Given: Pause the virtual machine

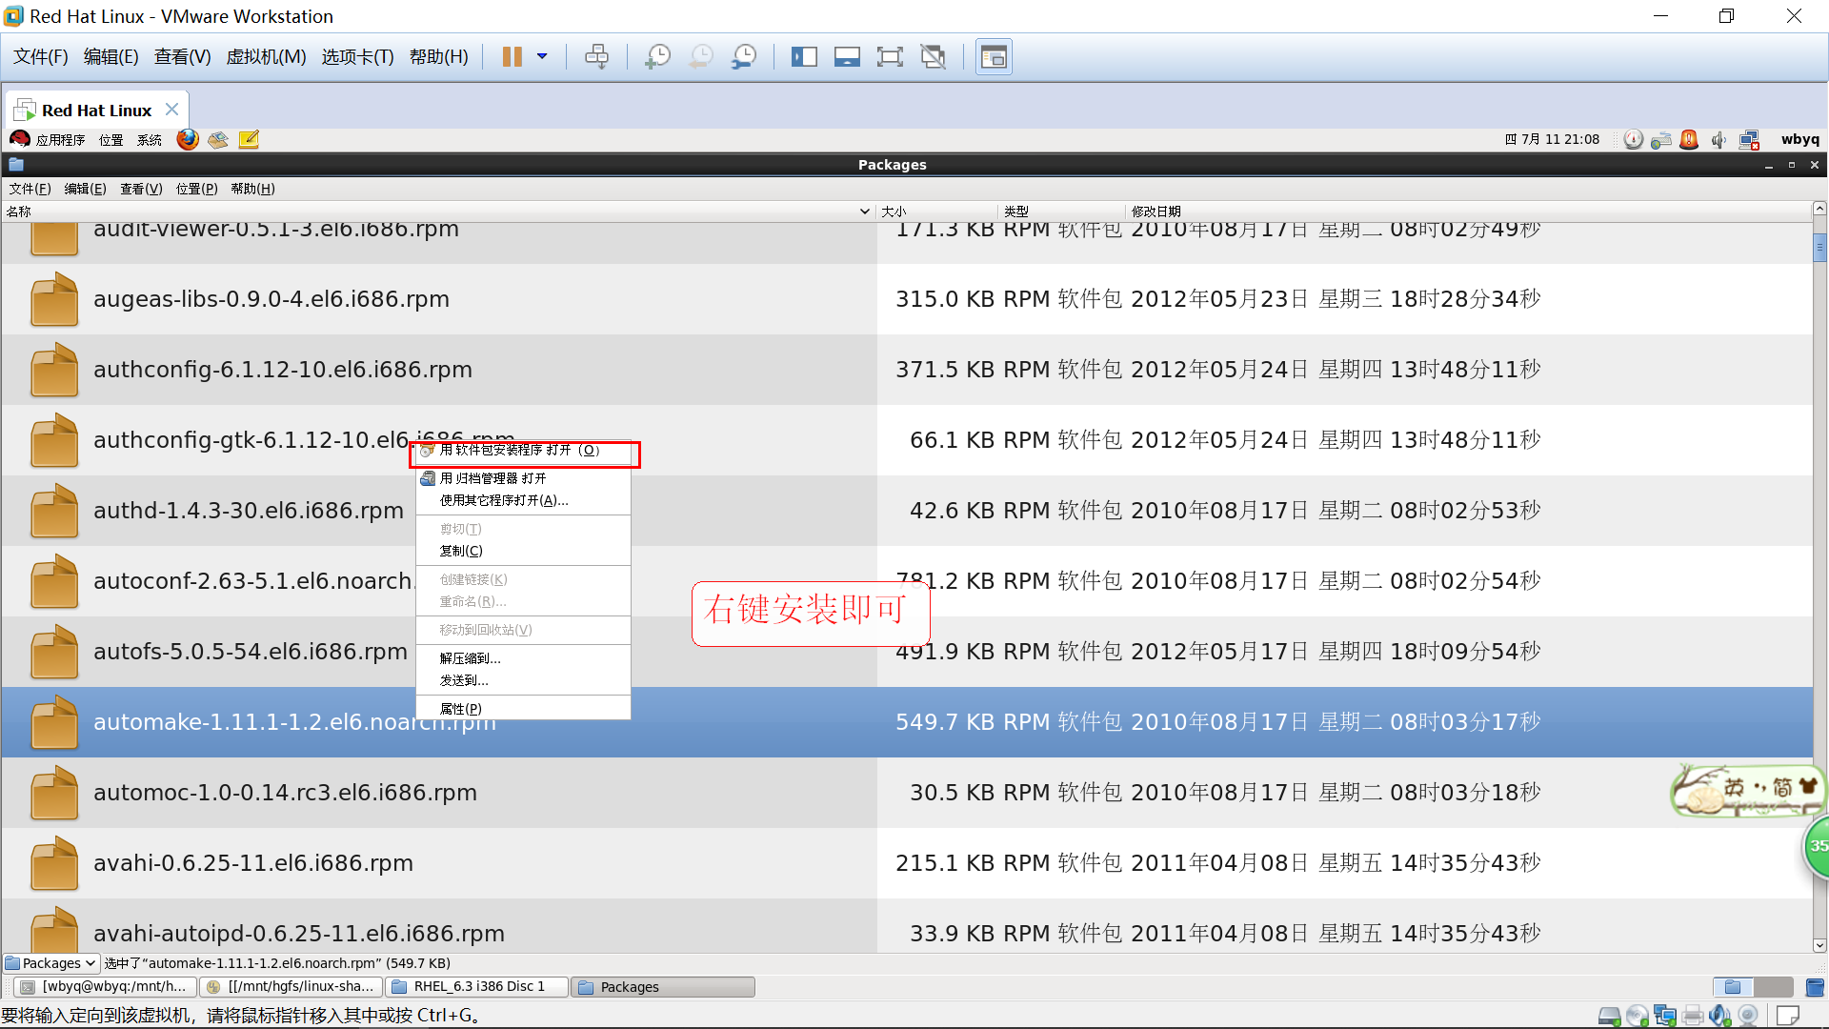Looking at the screenshot, I should click(x=512, y=57).
